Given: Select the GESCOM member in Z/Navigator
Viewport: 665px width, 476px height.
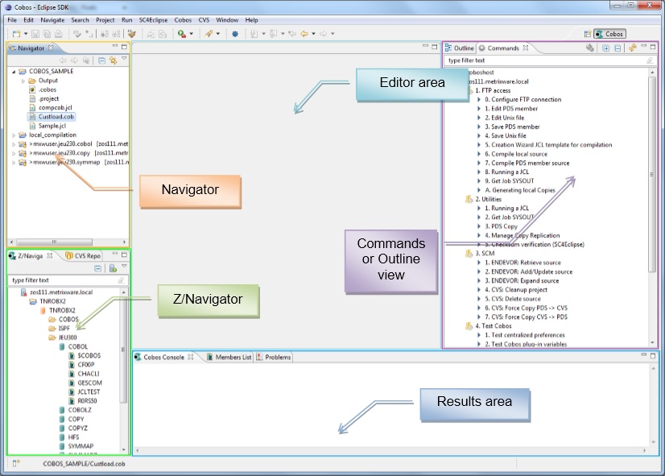Looking at the screenshot, I should click(85, 383).
